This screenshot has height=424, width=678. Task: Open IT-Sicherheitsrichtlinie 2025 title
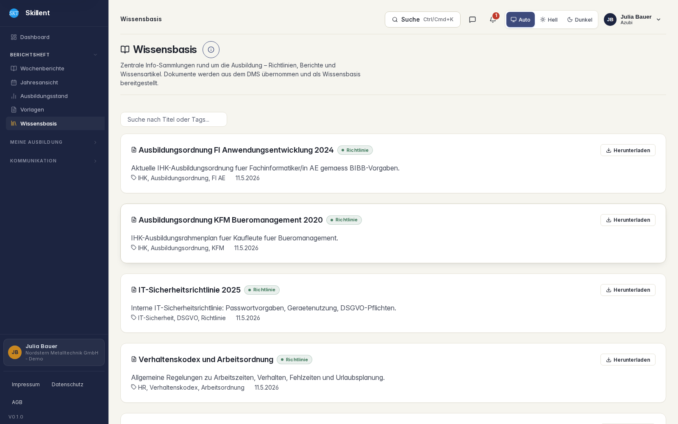189,290
